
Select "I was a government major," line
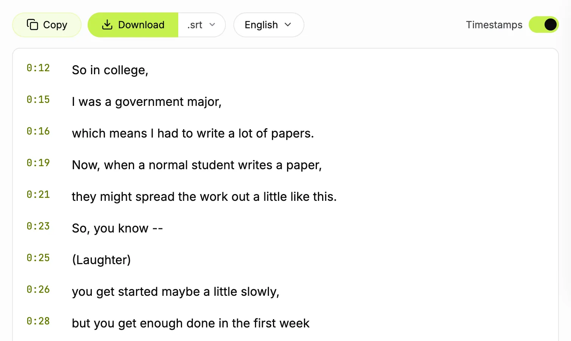click(x=147, y=102)
